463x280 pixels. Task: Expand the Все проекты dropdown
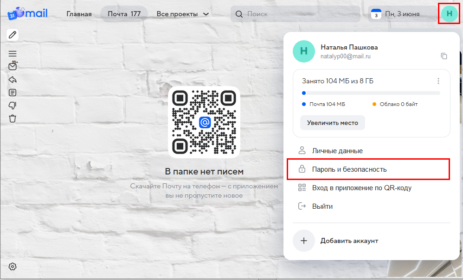coord(183,14)
